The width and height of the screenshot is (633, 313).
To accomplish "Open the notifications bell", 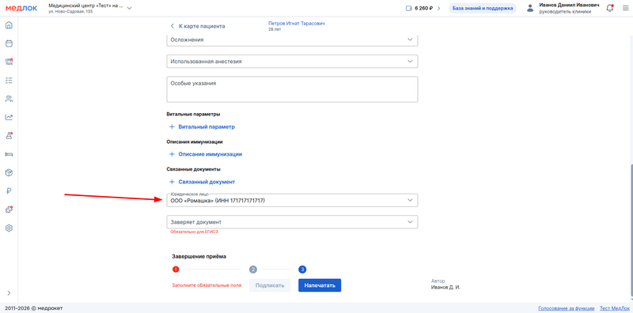I will click(609, 8).
